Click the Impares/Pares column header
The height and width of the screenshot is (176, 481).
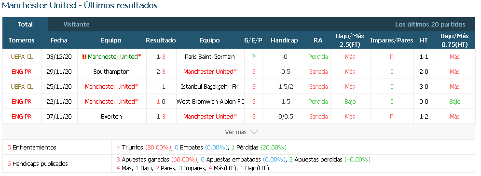pos(391,40)
